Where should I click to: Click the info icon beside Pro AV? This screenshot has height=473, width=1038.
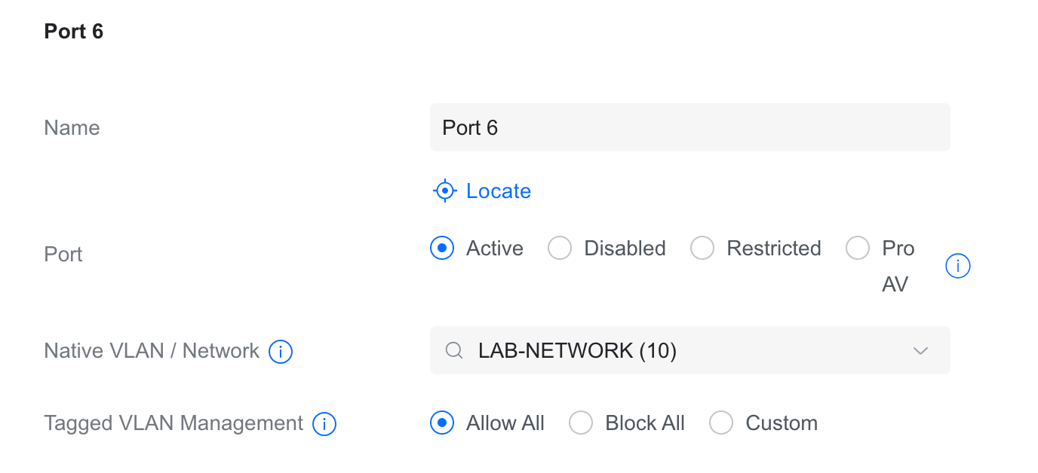pyautogui.click(x=957, y=266)
